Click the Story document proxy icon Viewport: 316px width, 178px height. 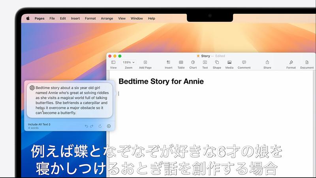coord(198,56)
